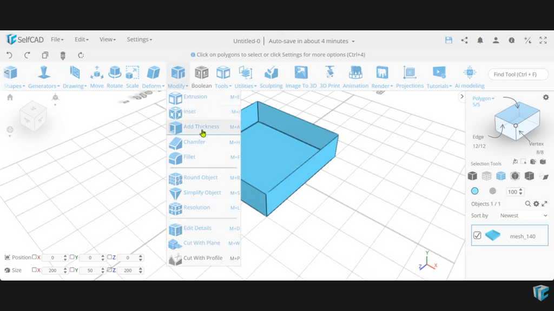
Task: Open the user account icon
Action: coord(496,40)
